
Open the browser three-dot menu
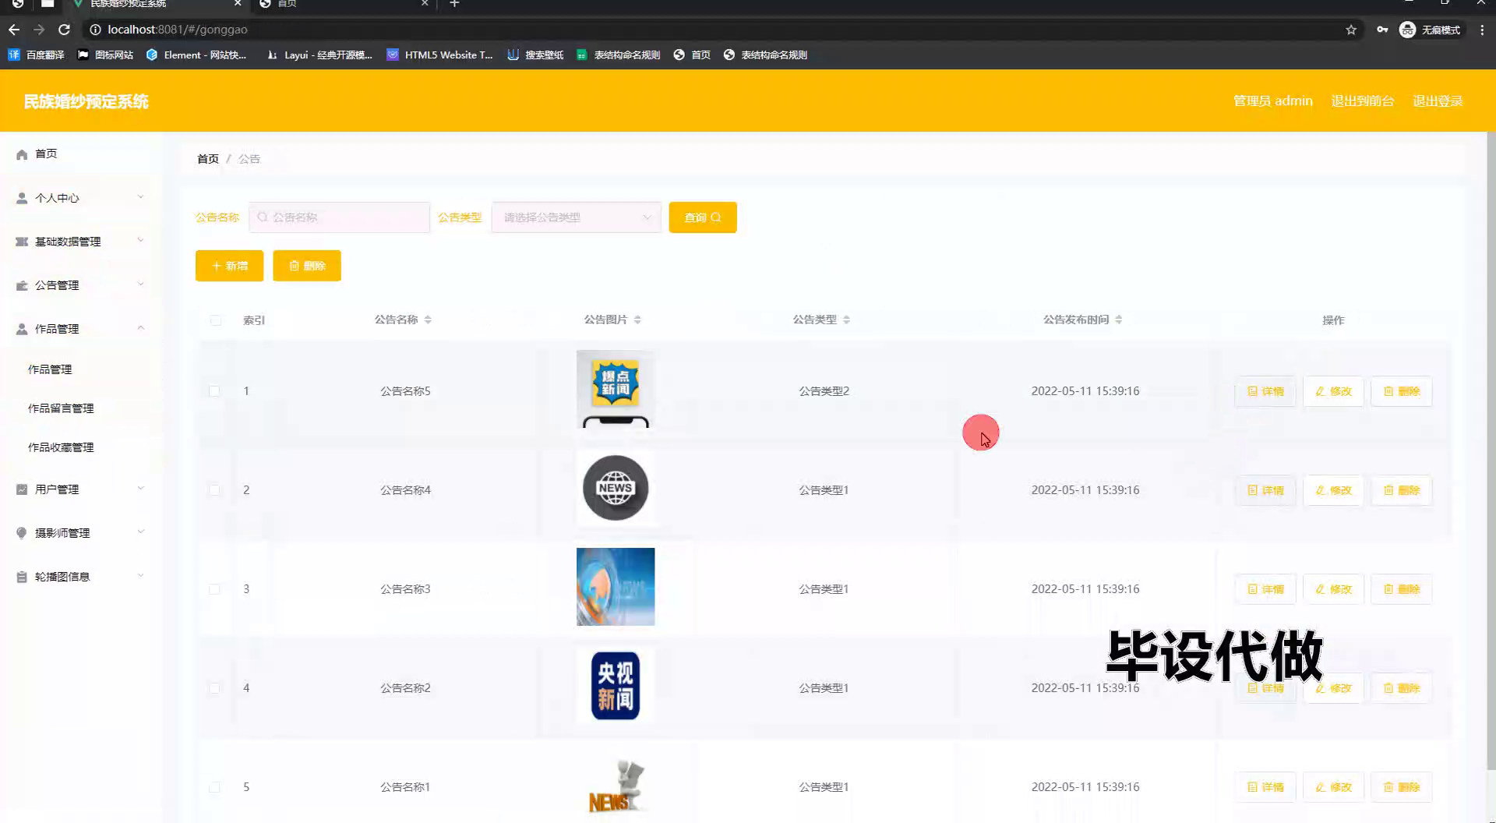pos(1482,30)
